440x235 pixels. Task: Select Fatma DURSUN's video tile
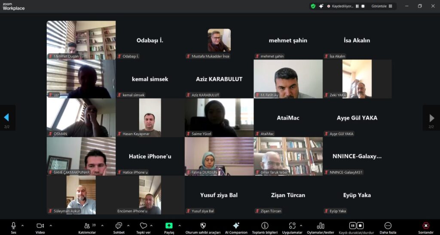click(x=219, y=156)
